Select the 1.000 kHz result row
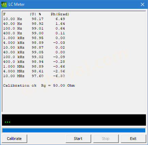 click(x=34, y=38)
